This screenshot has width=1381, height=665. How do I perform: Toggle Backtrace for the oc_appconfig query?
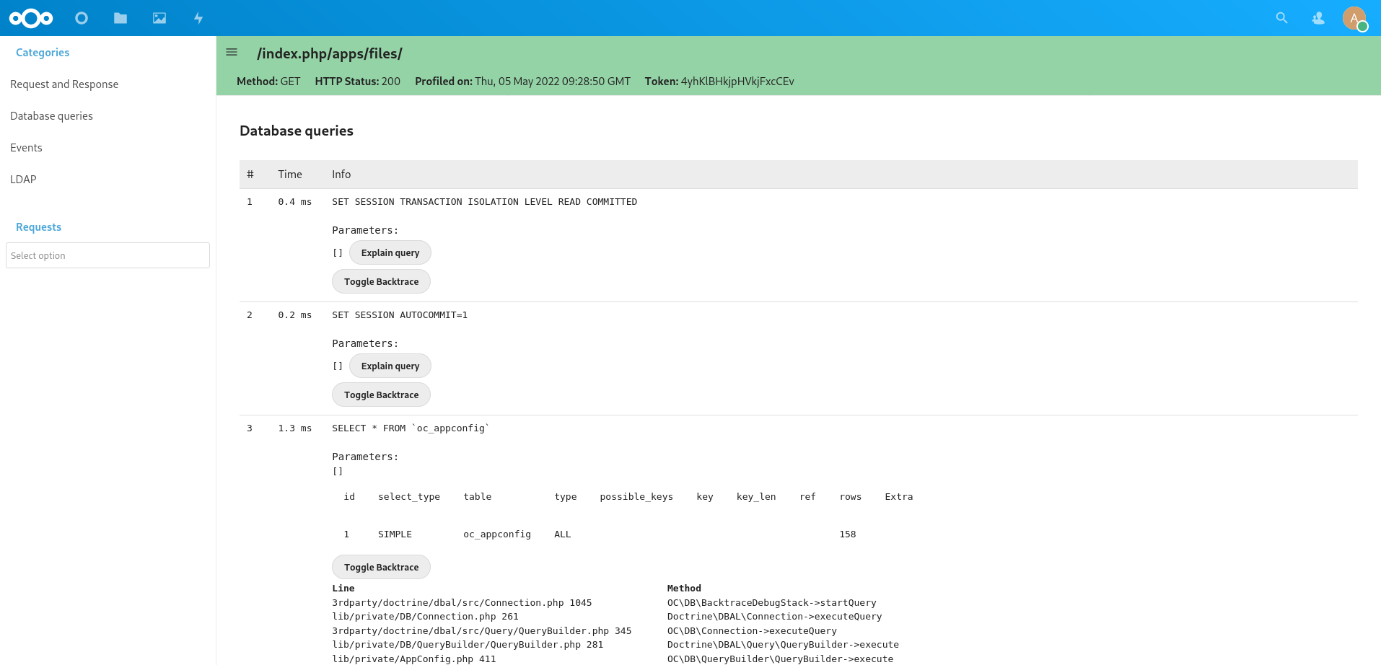381,567
